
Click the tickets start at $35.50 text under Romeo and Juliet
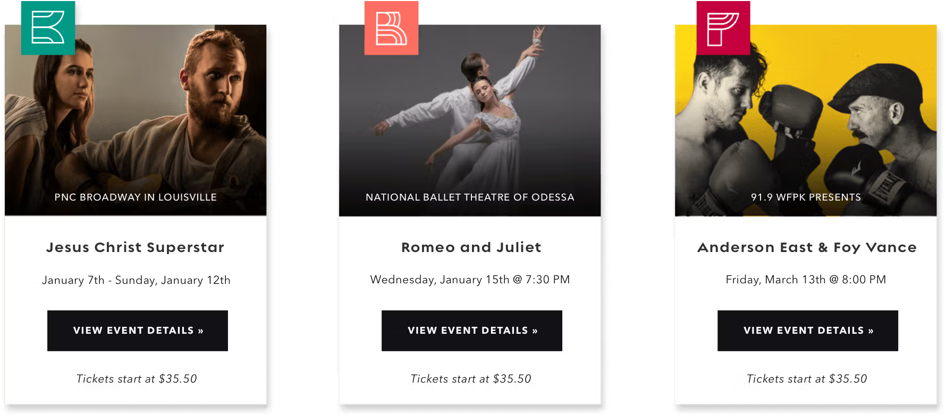click(x=471, y=379)
